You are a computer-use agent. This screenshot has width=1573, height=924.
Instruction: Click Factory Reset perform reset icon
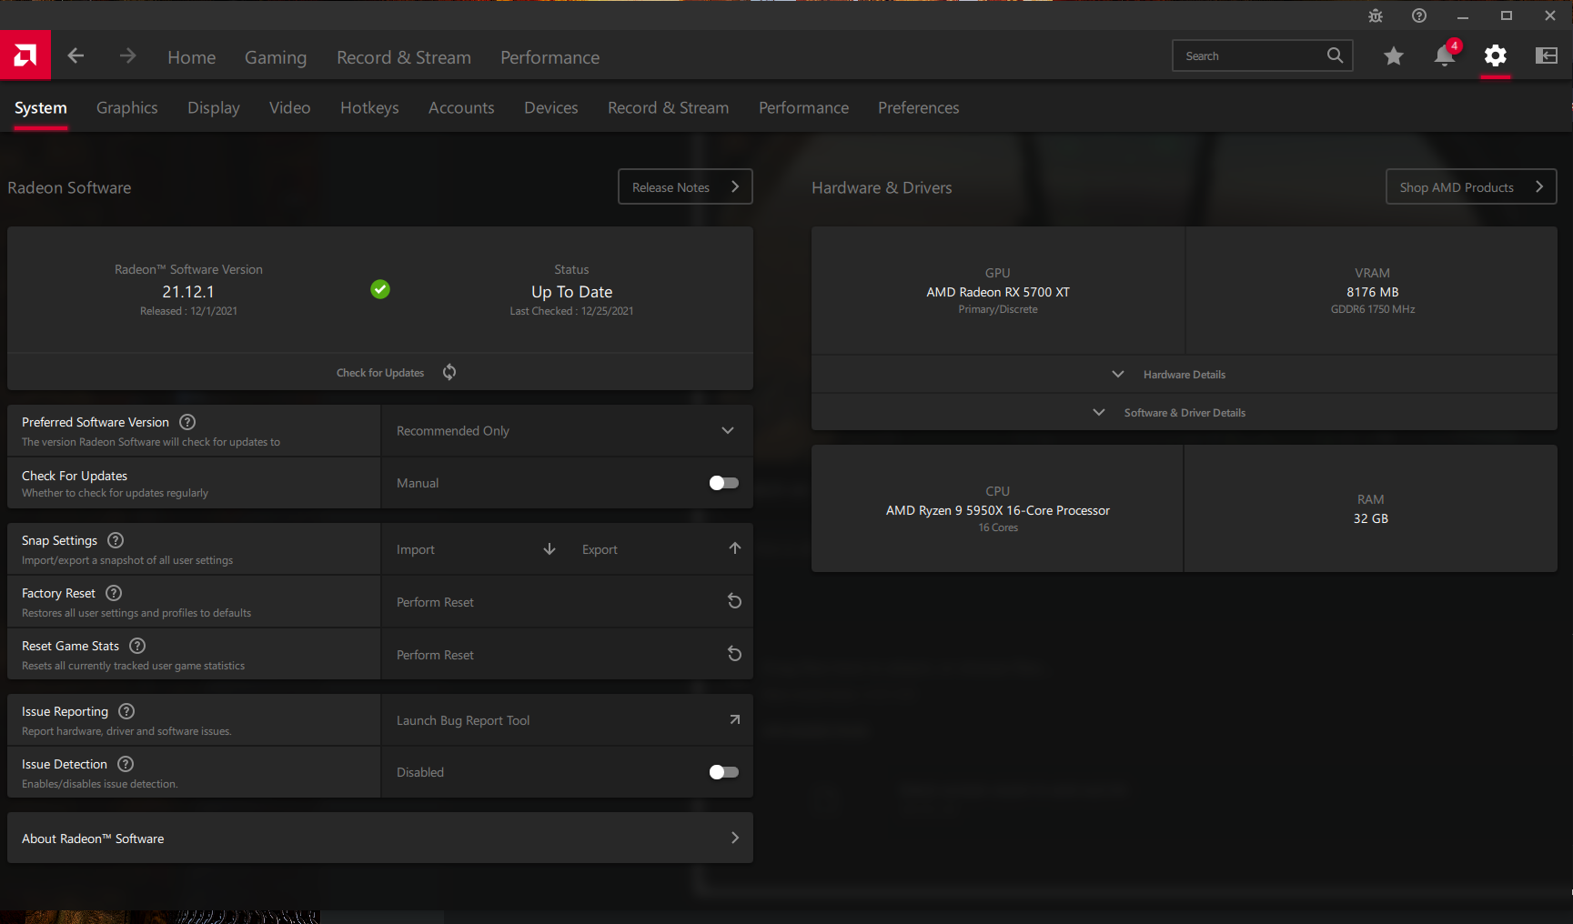(x=735, y=601)
